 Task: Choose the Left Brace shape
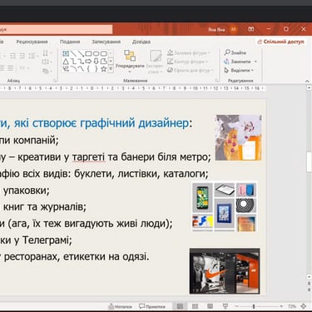coord(88,69)
